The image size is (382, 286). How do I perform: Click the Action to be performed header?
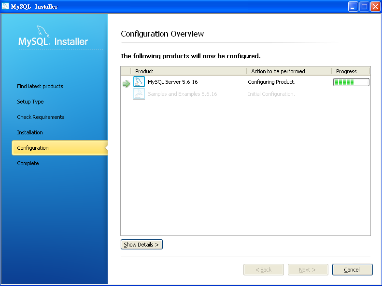289,71
